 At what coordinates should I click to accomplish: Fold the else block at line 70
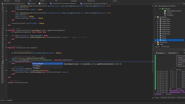pos(6,11)
